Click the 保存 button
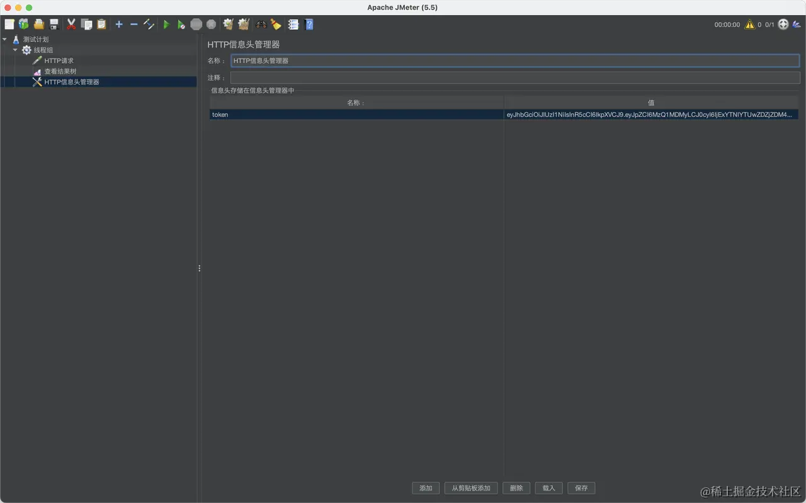The height and width of the screenshot is (503, 806). click(581, 488)
